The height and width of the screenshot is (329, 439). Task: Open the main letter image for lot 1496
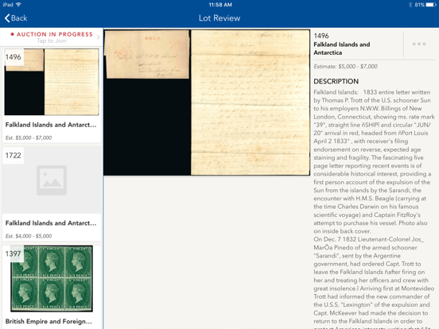tap(207, 103)
